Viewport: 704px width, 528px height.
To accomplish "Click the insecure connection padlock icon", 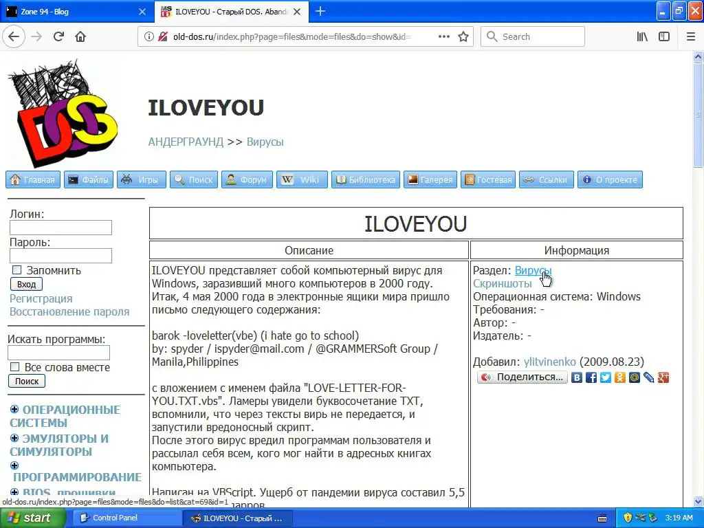I will tap(163, 37).
